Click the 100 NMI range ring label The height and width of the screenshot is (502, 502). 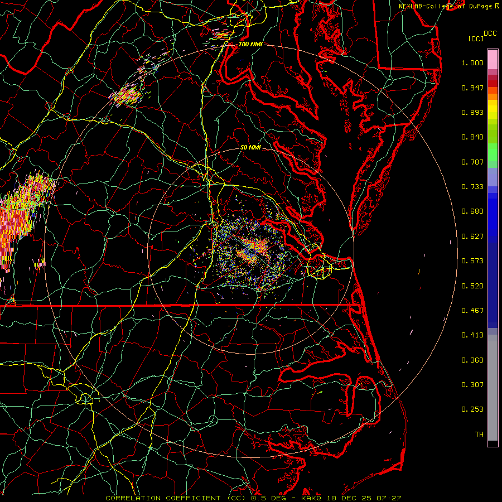pyautogui.click(x=250, y=44)
